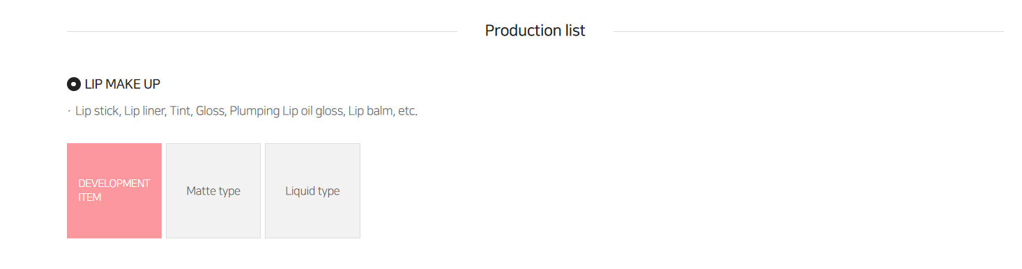Click the word ITEM in the pink tile

click(90, 197)
